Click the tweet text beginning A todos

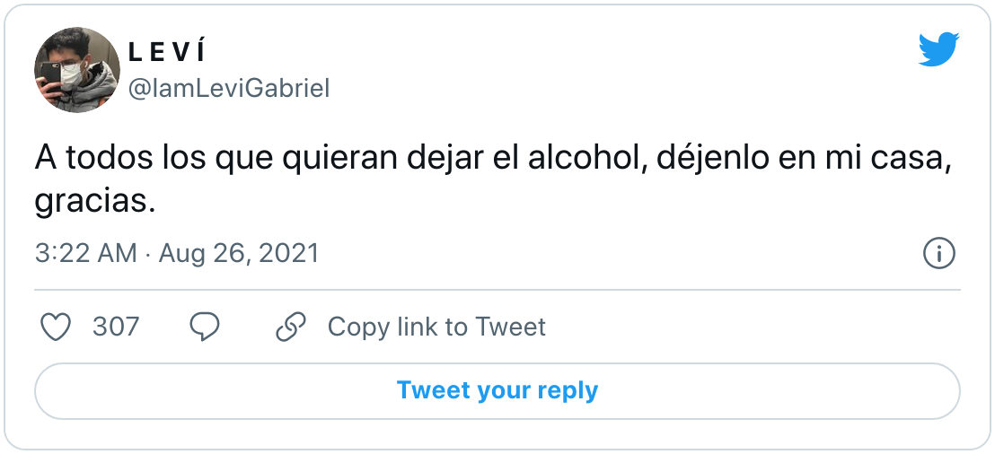[x=494, y=179]
